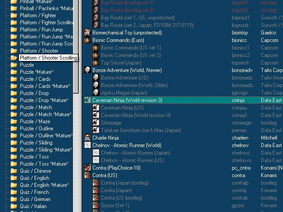Click the folder tree vertical scrollbar thumb

tap(76, 46)
